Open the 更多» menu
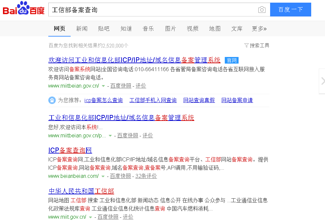 tap(259, 29)
